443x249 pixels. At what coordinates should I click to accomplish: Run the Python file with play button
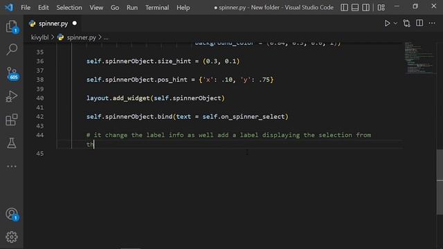[x=387, y=23]
